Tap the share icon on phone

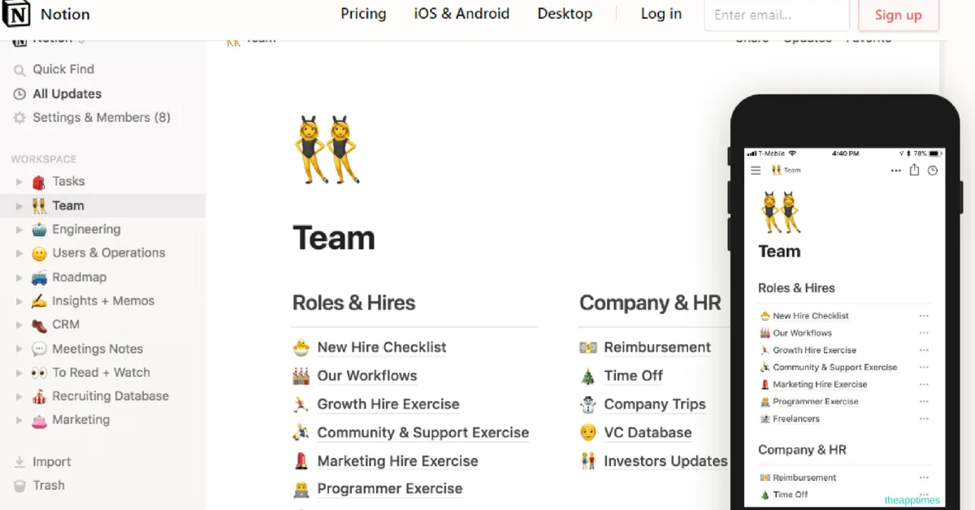tap(914, 171)
